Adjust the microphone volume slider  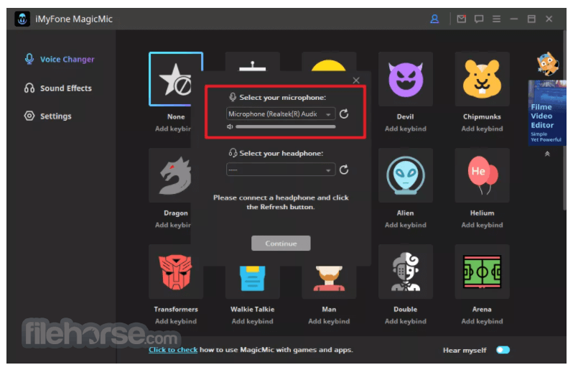point(285,127)
